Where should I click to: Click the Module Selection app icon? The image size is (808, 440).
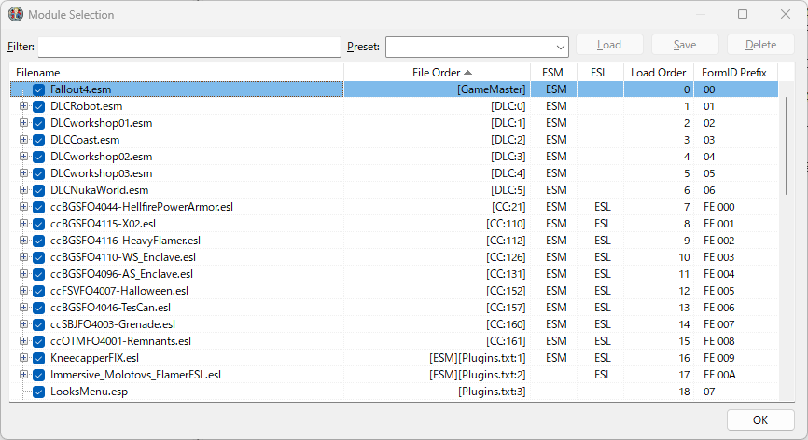tap(16, 14)
